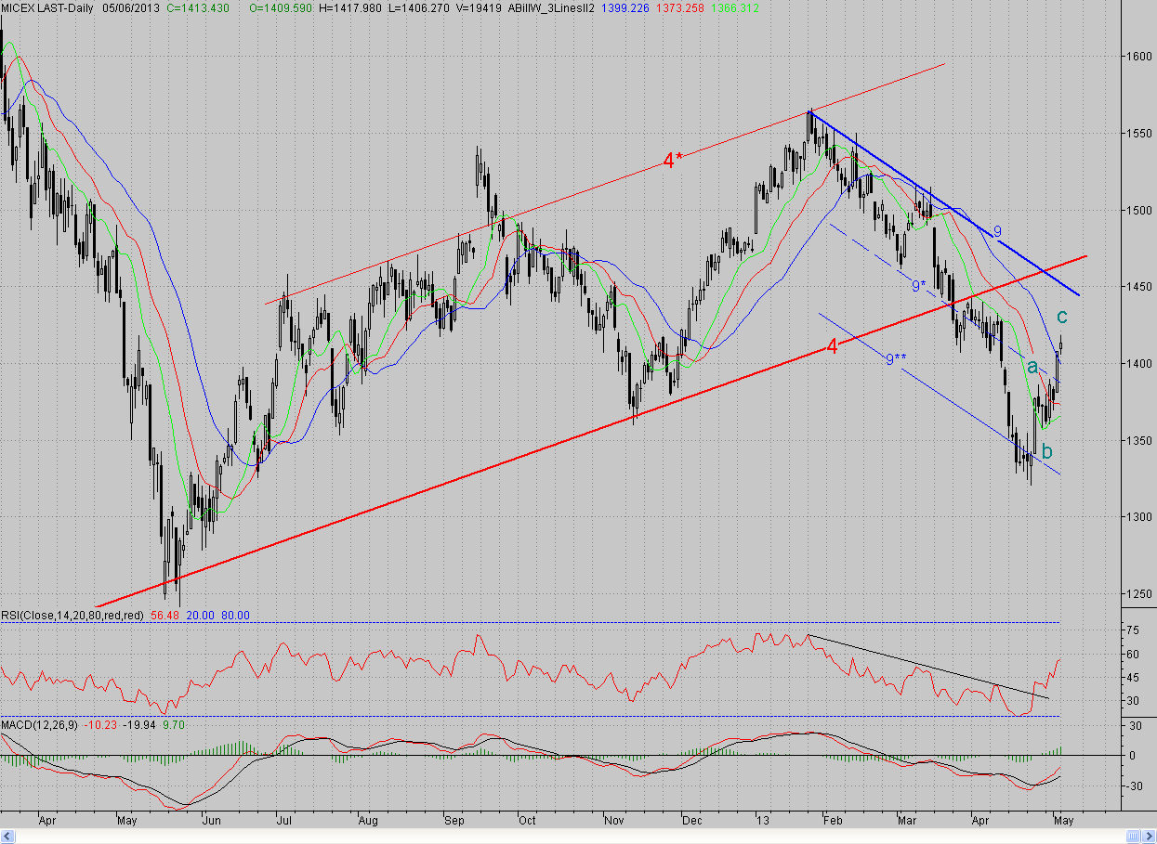Click the '13 year marker on time axis
Image resolution: width=1157 pixels, height=844 pixels.
pos(762,821)
